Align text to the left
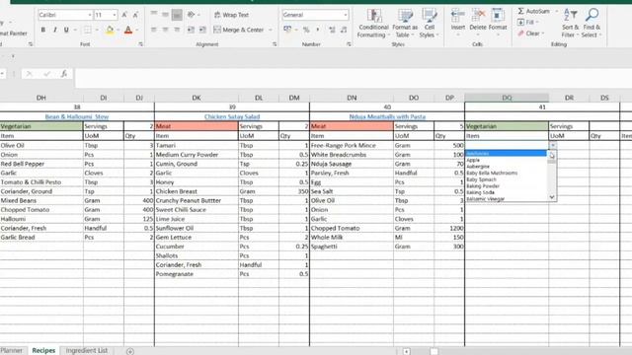This screenshot has height=355, width=632. pos(154,30)
